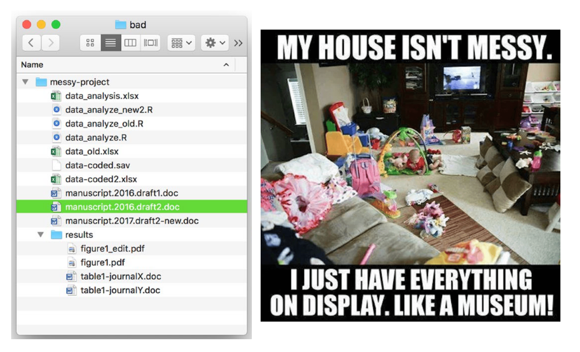The width and height of the screenshot is (580, 352).
Task: Click the Word icon of table1-journalY.doc
Action: tap(71, 290)
